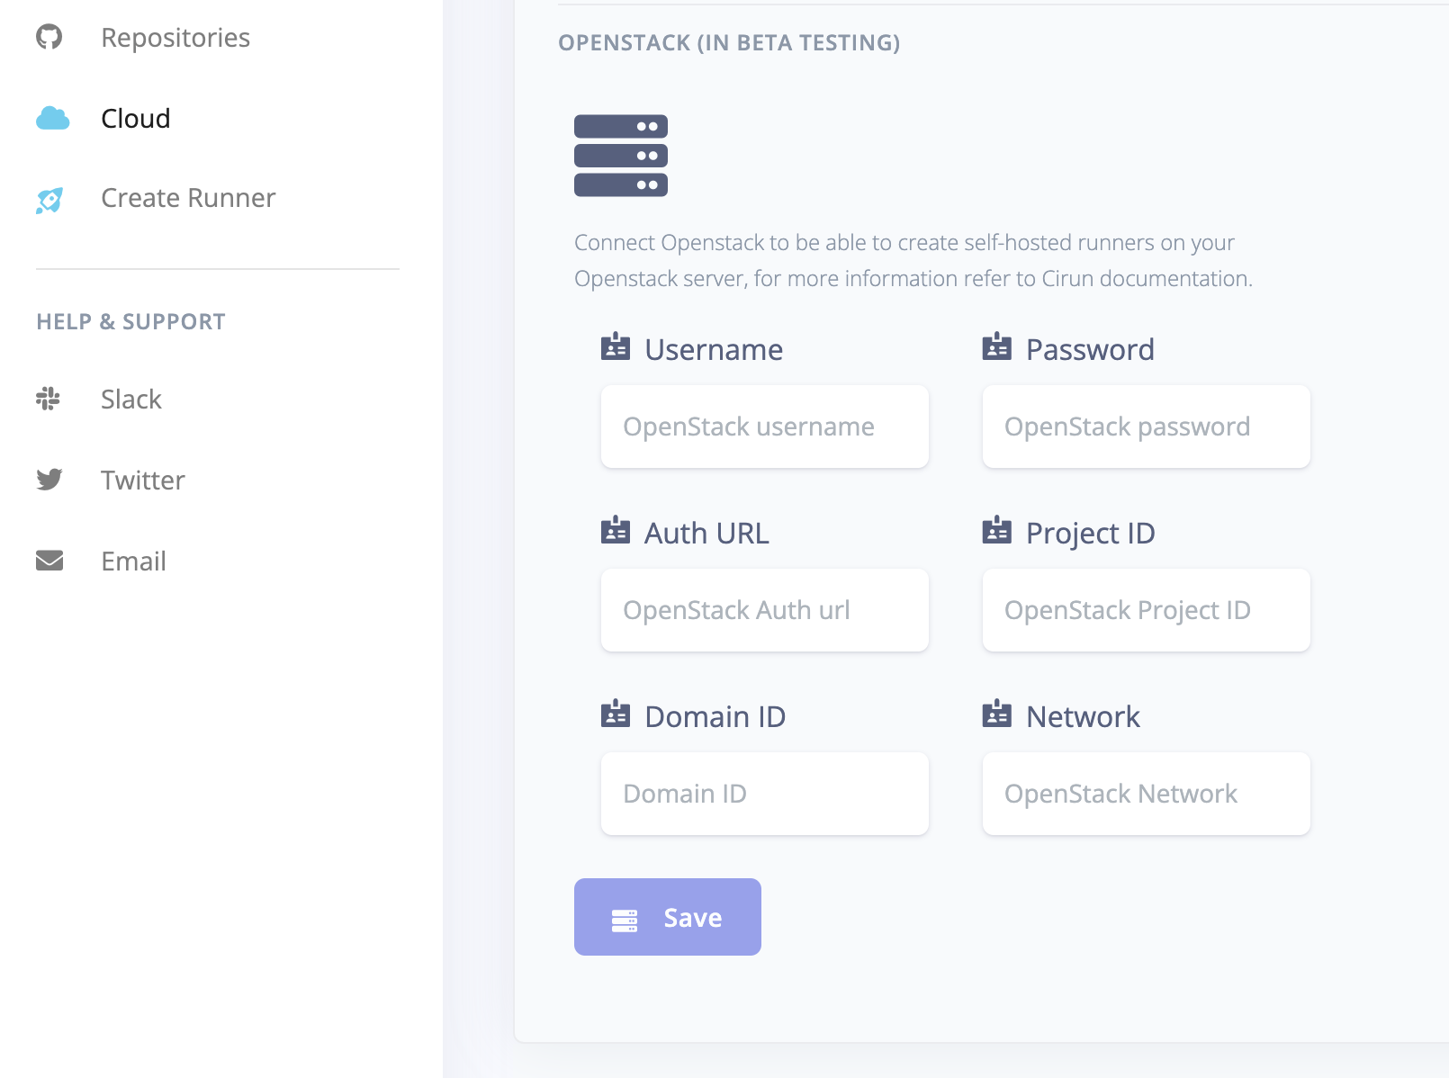Save the OpenStack credentials

pos(668,917)
